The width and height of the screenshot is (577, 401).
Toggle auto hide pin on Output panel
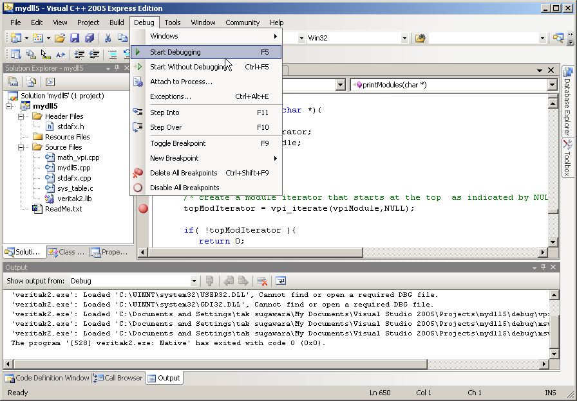pyautogui.click(x=543, y=267)
